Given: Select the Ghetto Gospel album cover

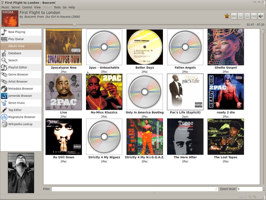Looking at the screenshot, I should pyautogui.click(x=226, y=47).
